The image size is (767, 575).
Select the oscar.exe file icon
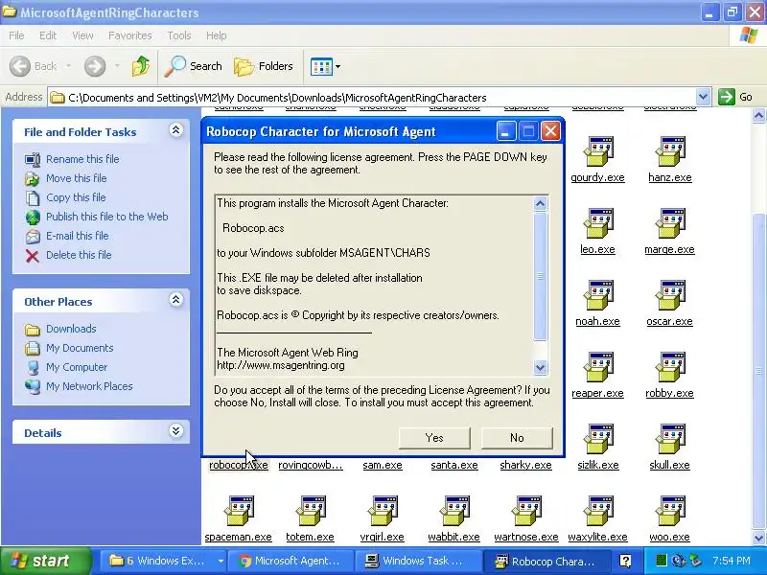pyautogui.click(x=669, y=296)
